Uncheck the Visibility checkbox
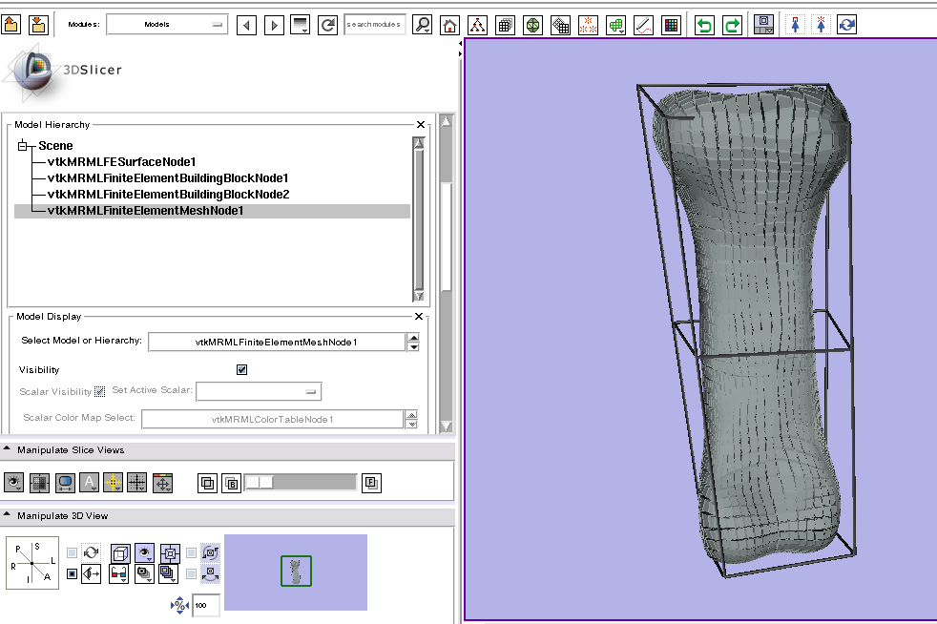Screen dimensions: 937x624 (241, 370)
